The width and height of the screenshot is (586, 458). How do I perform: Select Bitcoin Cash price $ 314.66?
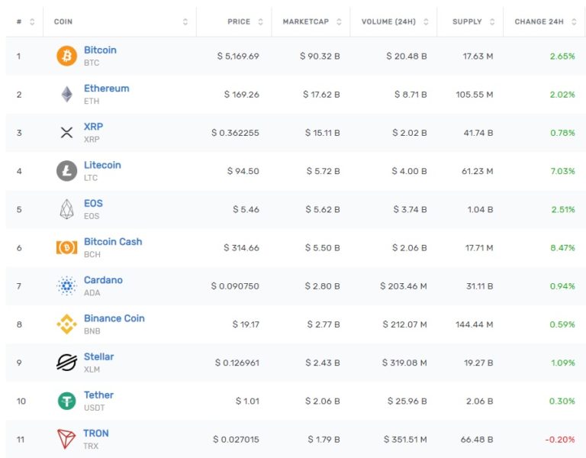pos(241,247)
